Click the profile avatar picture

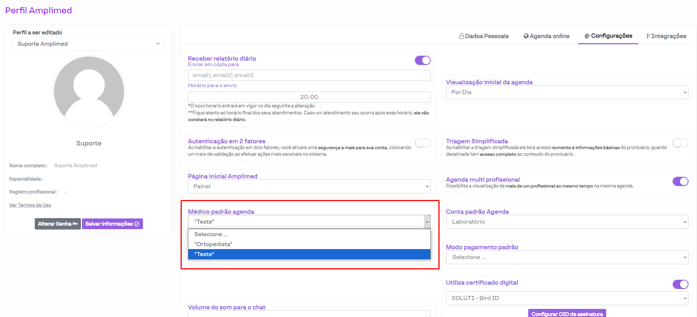point(89,92)
